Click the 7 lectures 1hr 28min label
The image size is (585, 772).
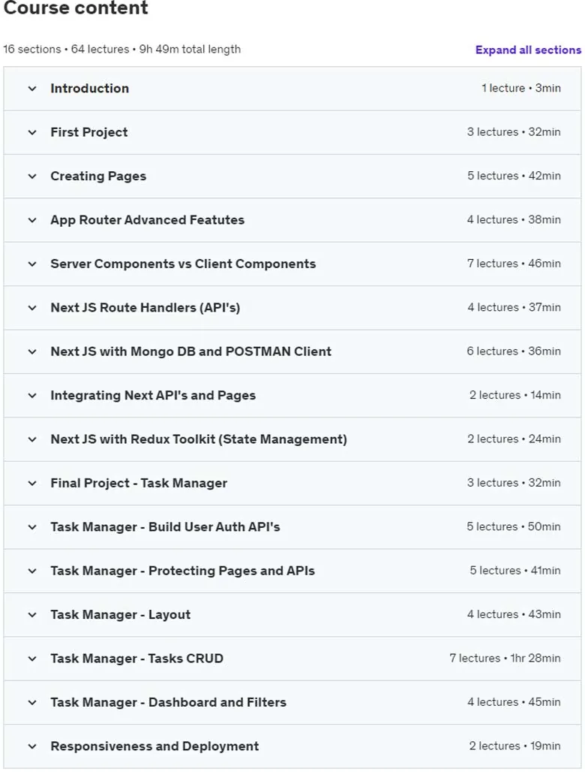click(505, 659)
